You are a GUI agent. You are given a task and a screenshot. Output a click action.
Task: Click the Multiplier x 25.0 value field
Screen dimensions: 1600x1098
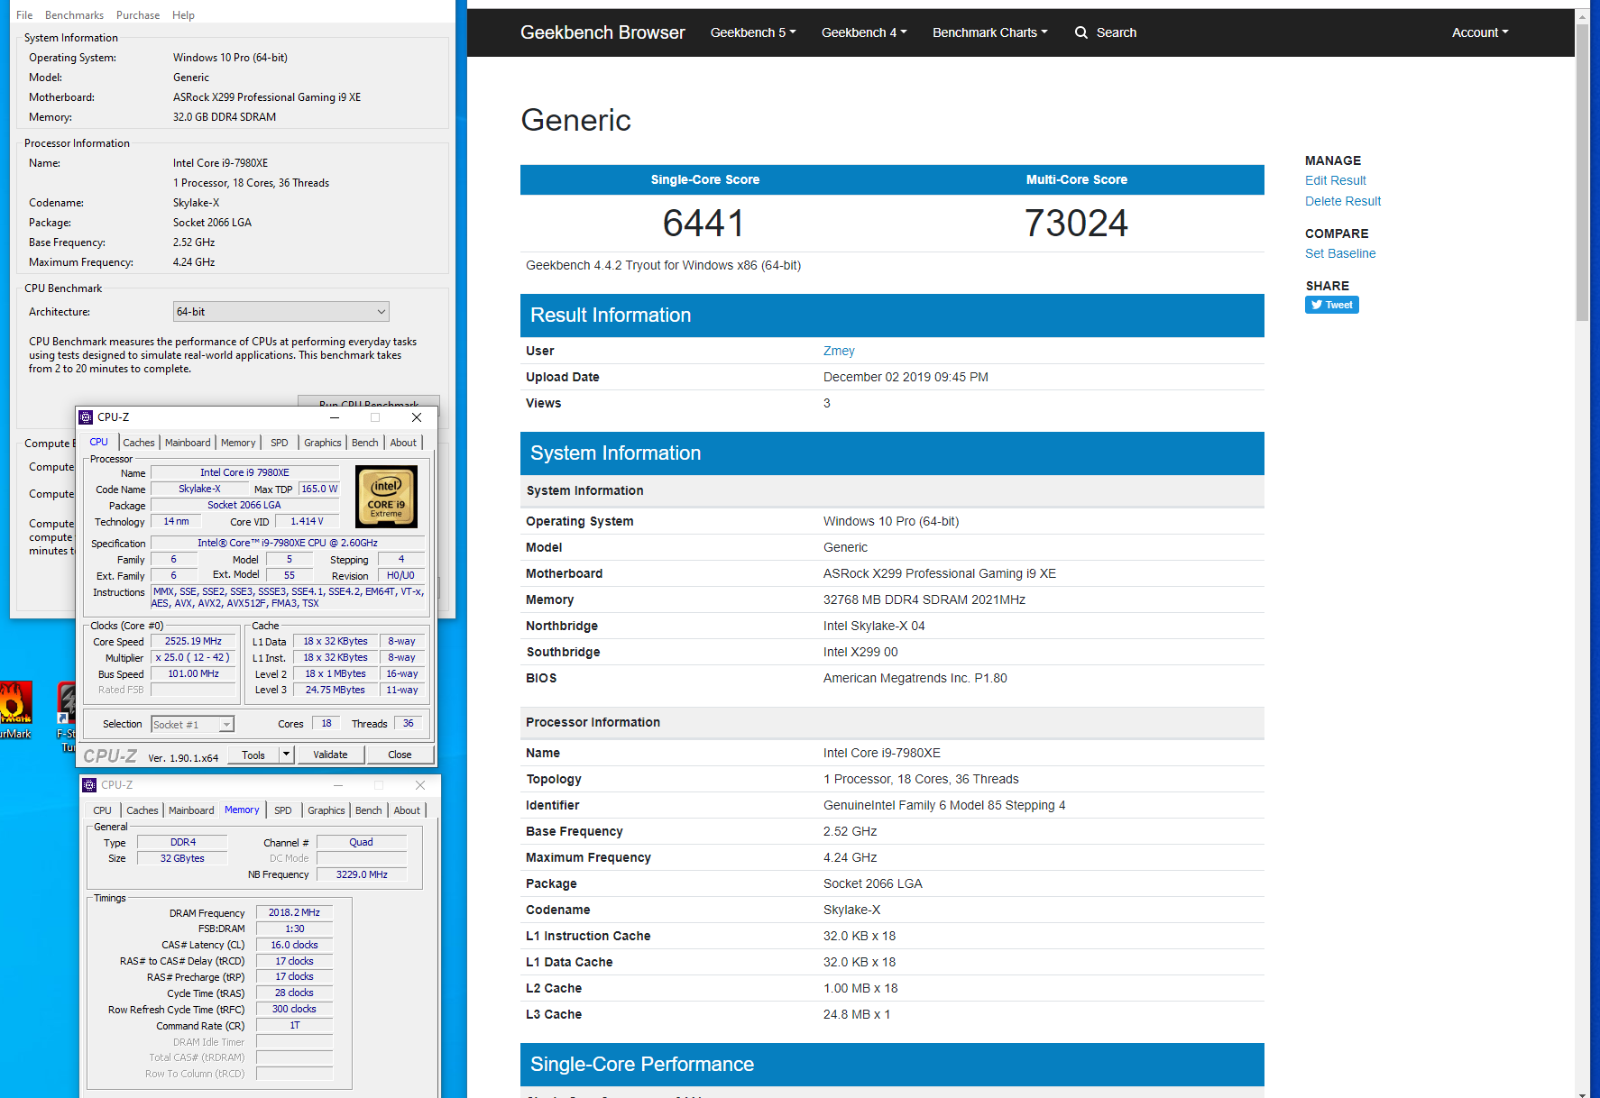pyautogui.click(x=193, y=657)
